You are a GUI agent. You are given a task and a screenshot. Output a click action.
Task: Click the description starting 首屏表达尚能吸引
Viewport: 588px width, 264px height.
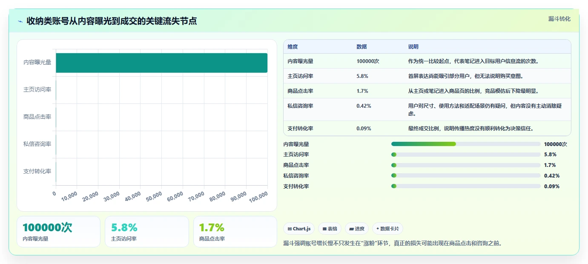click(x=466, y=76)
